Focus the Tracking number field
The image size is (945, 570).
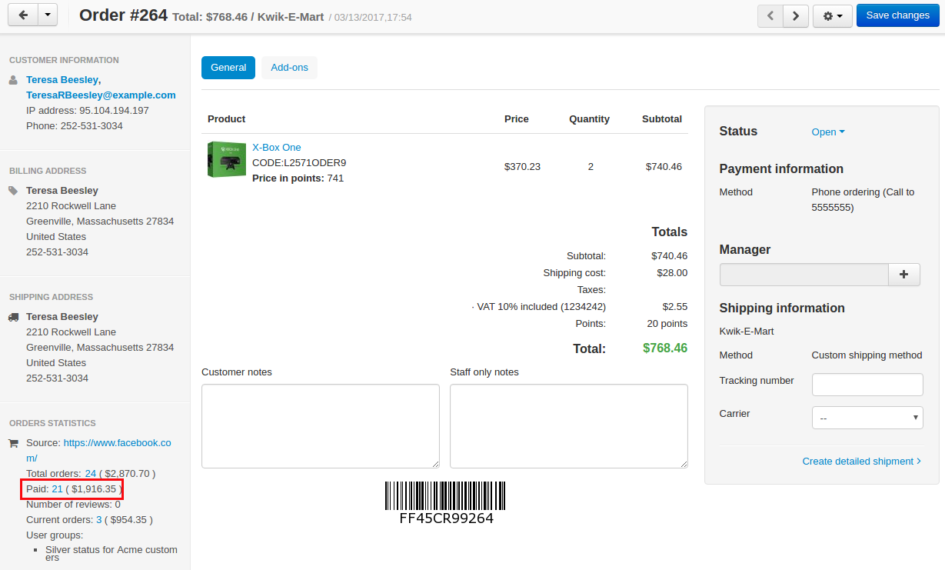tap(867, 385)
